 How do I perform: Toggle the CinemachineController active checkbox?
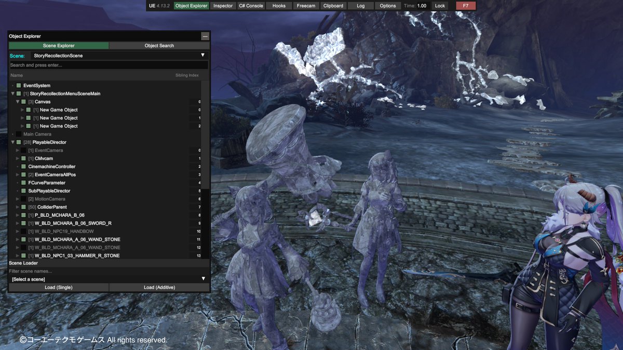pos(23,166)
